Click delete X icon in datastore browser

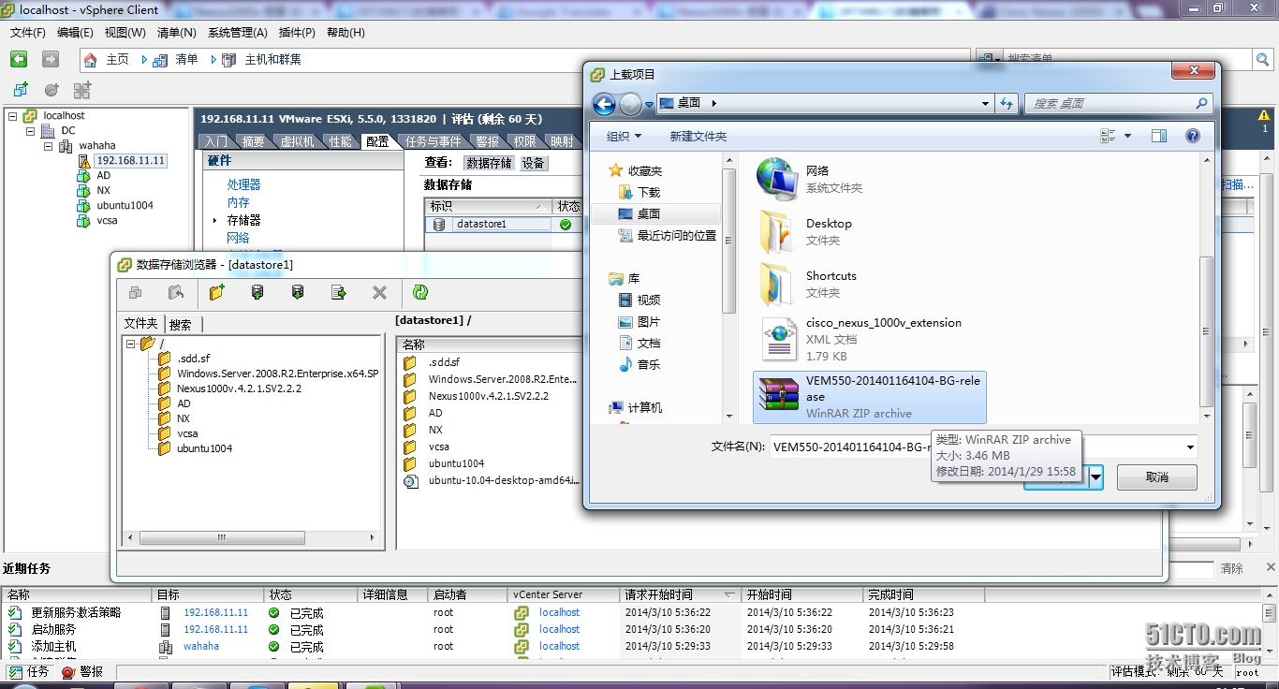tap(379, 293)
